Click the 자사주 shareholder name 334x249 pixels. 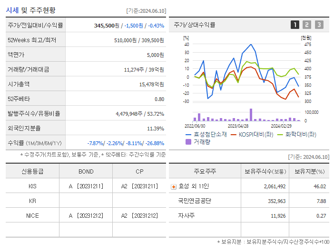[x=187, y=216]
